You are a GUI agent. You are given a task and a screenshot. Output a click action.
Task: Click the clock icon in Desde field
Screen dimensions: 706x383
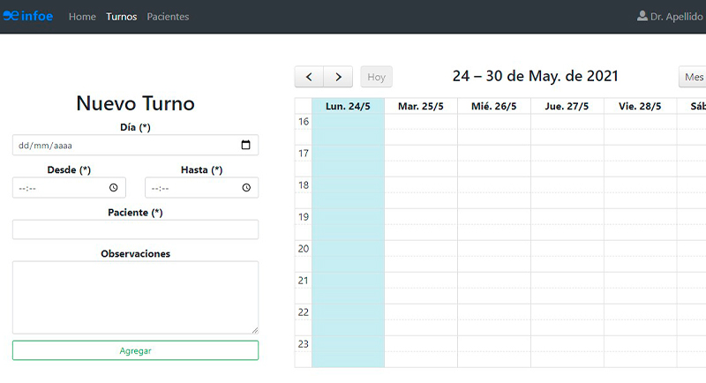coord(113,188)
